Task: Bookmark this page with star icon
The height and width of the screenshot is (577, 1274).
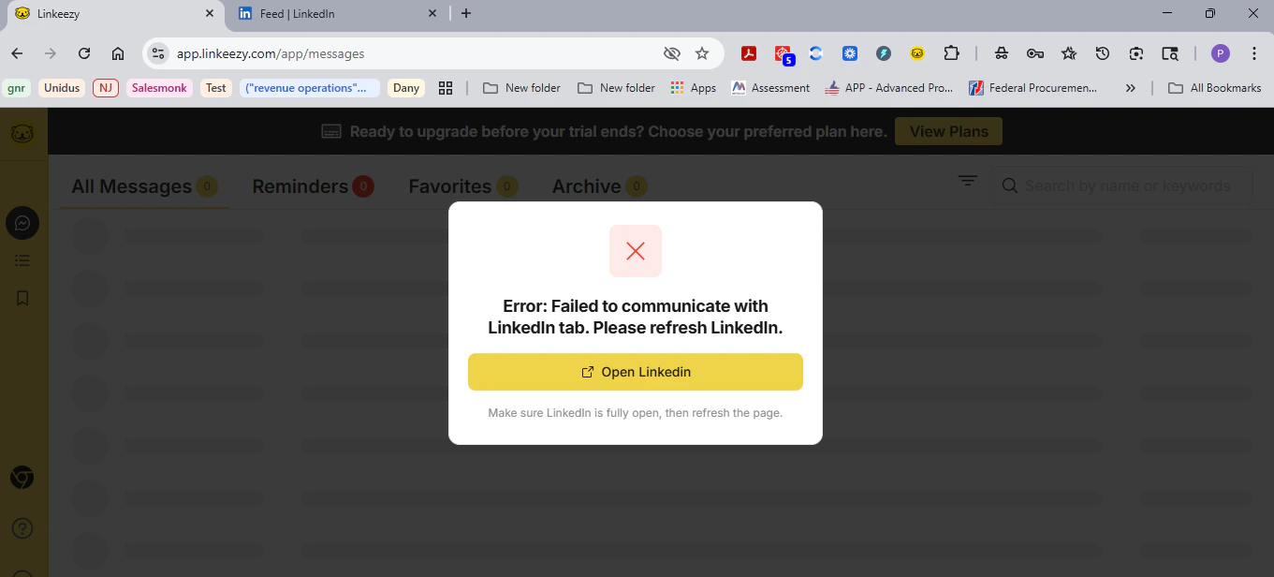Action: (x=702, y=53)
